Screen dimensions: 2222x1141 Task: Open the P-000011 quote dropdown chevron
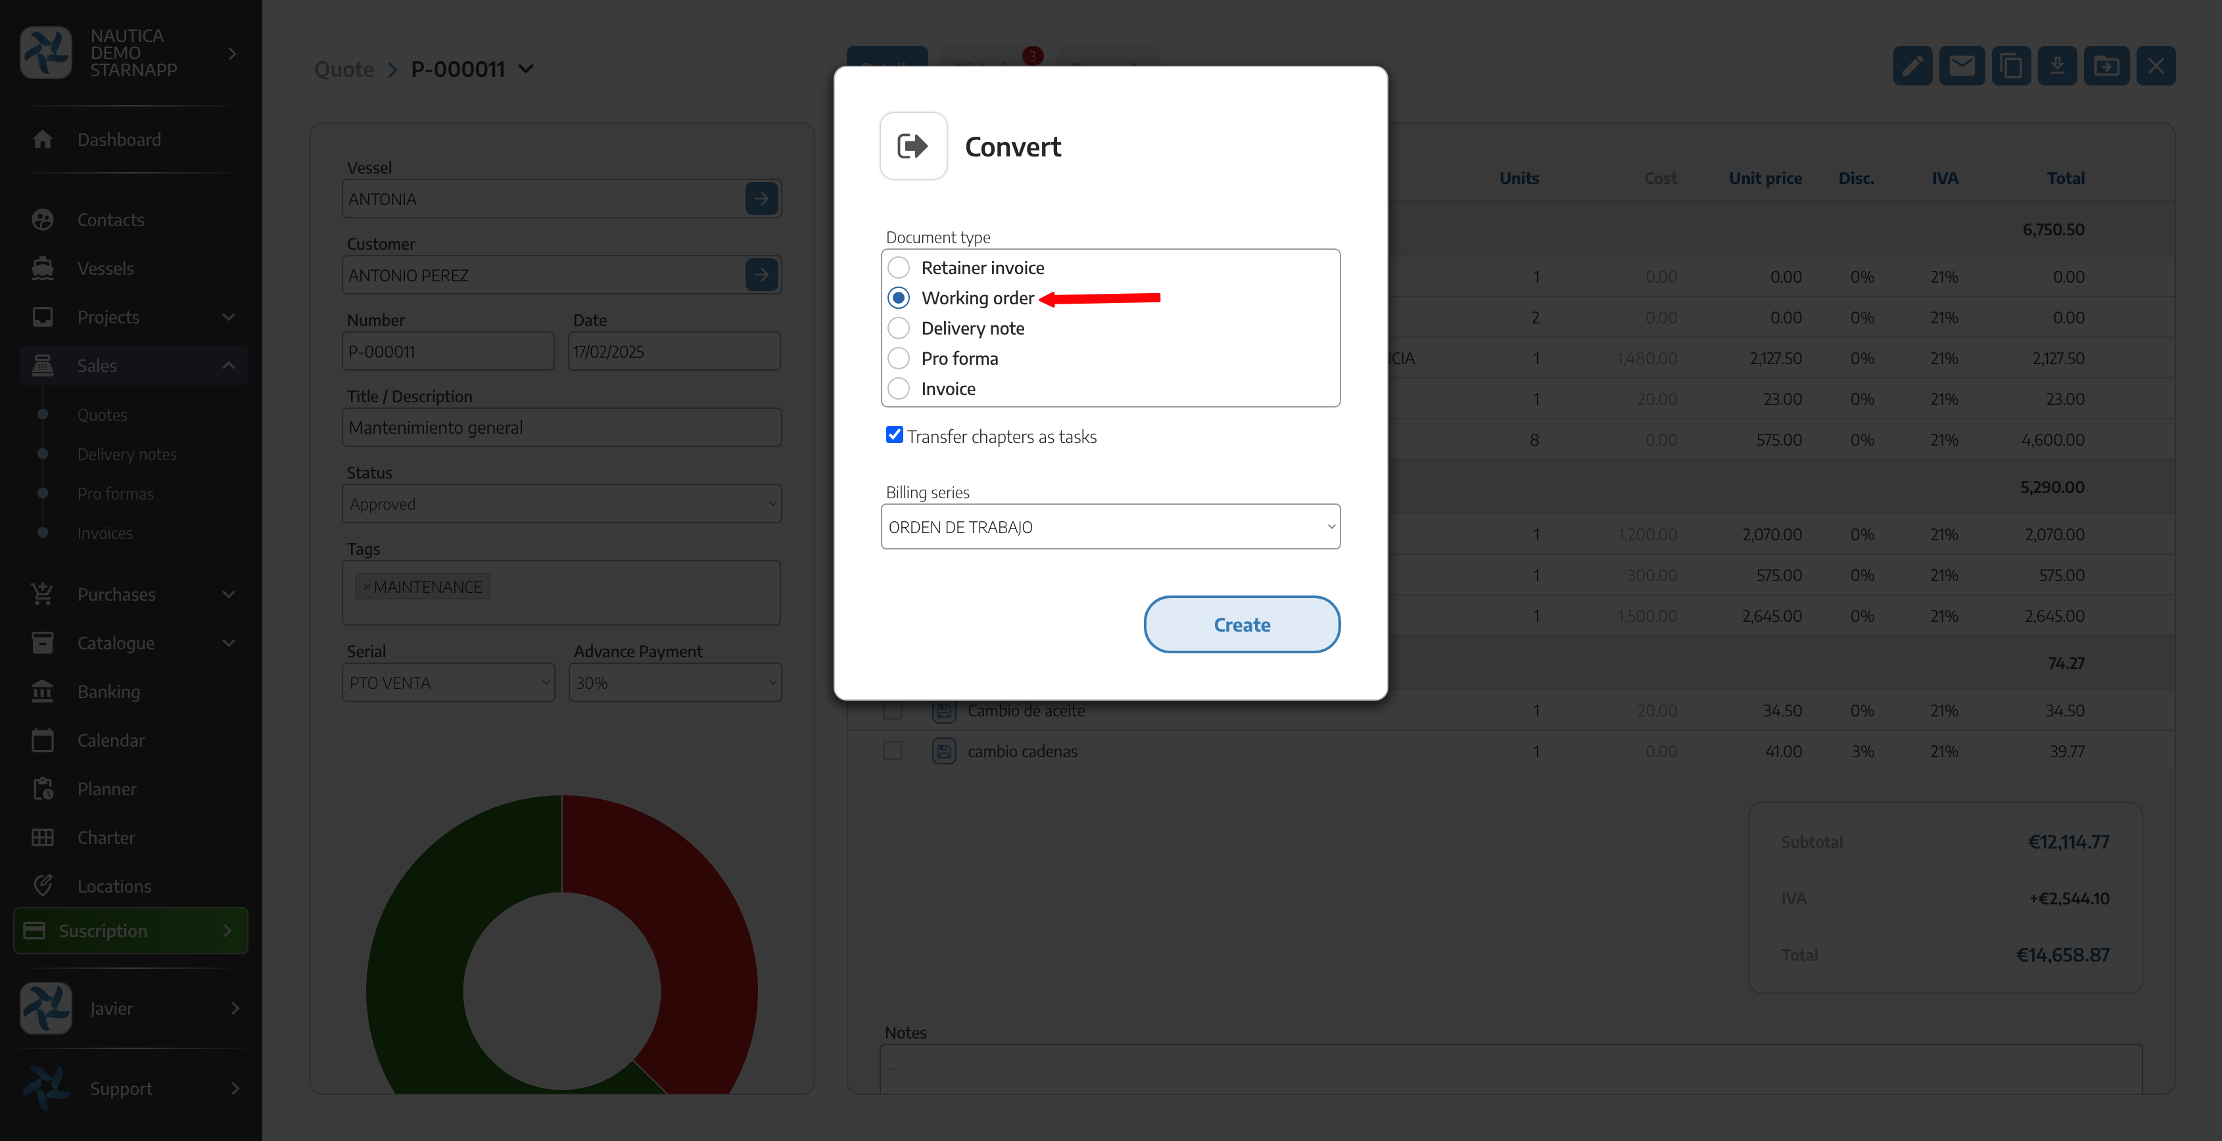[x=525, y=69]
